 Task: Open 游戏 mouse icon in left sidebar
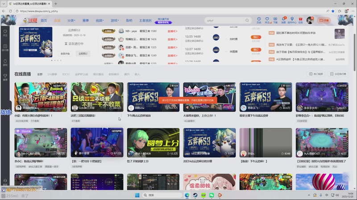click(5, 62)
